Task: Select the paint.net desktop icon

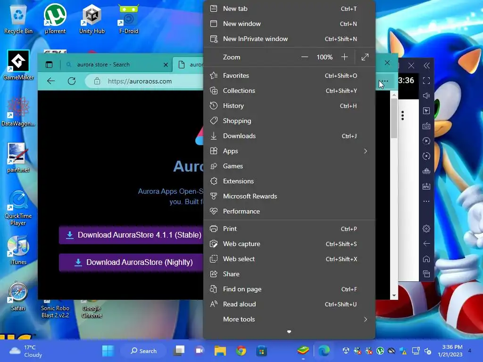Action: (18, 157)
